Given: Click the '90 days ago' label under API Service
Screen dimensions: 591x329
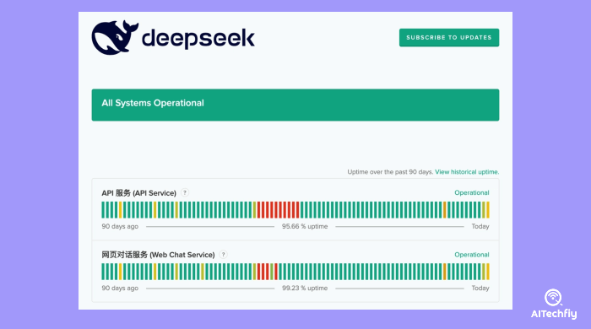Looking at the screenshot, I should (x=120, y=227).
